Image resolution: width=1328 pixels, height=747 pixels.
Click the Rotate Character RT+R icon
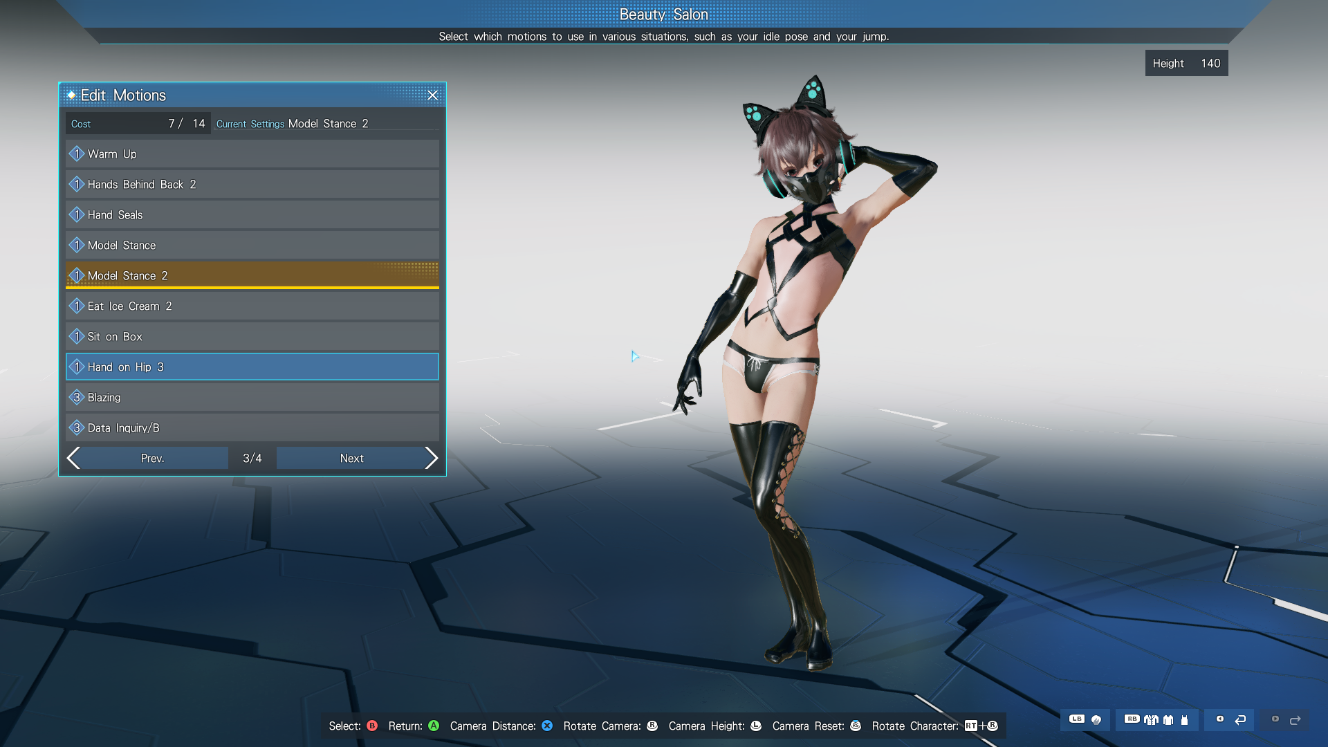[x=981, y=726]
